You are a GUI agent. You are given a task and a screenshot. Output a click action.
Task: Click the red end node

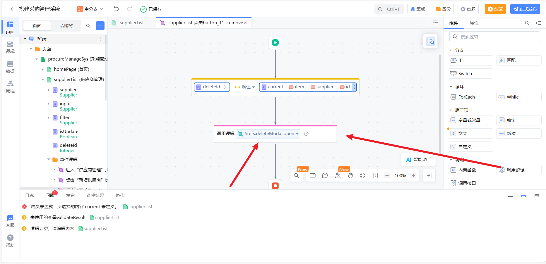pyautogui.click(x=275, y=185)
